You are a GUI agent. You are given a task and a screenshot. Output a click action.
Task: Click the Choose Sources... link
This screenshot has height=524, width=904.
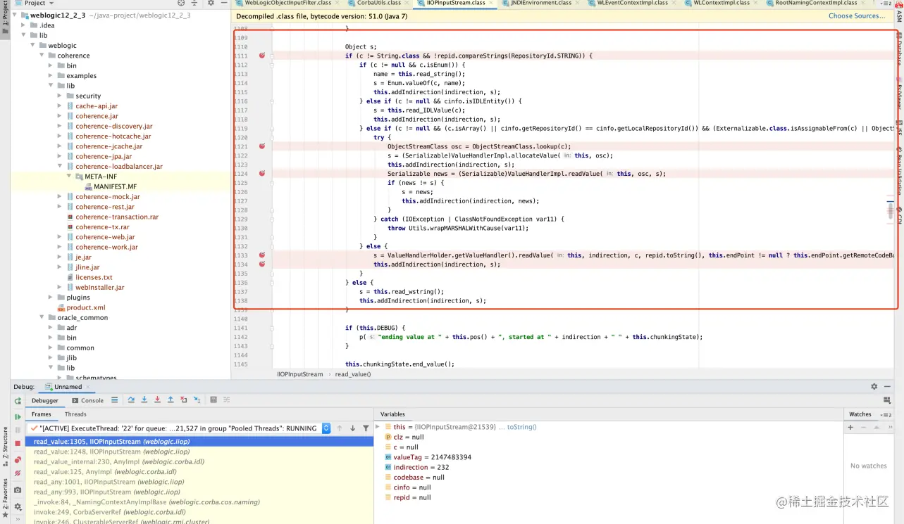point(856,16)
